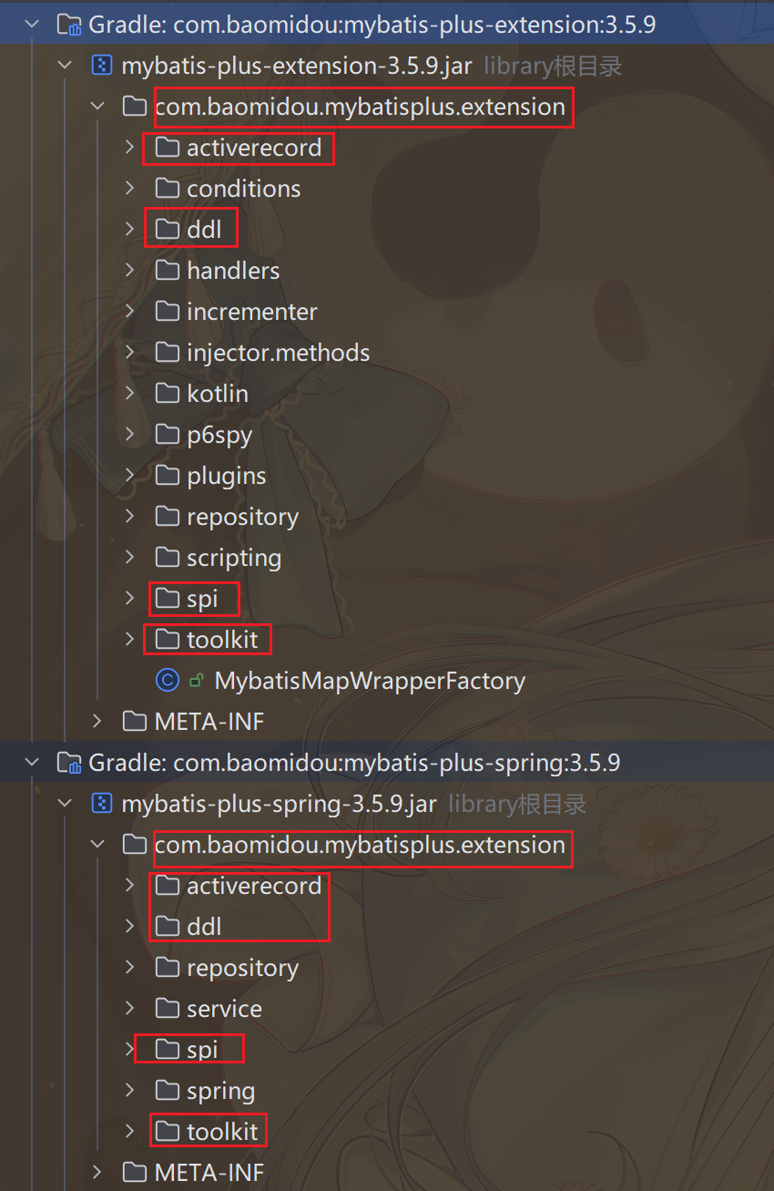
Task: Click the service package folder icon
Action: click(167, 1009)
